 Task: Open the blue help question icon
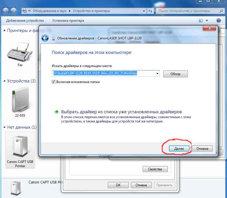219,21
